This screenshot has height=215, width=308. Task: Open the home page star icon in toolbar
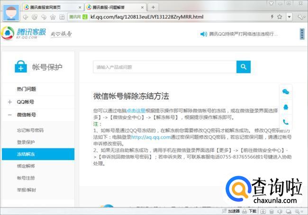[x=53, y=17]
